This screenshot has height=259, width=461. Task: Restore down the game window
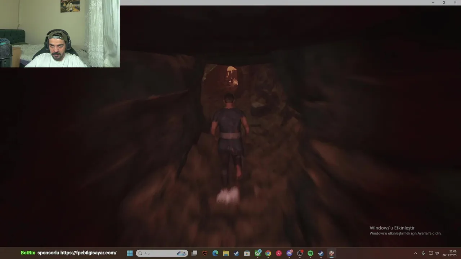444,3
